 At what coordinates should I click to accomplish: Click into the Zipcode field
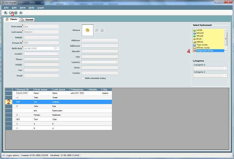tap(100, 51)
